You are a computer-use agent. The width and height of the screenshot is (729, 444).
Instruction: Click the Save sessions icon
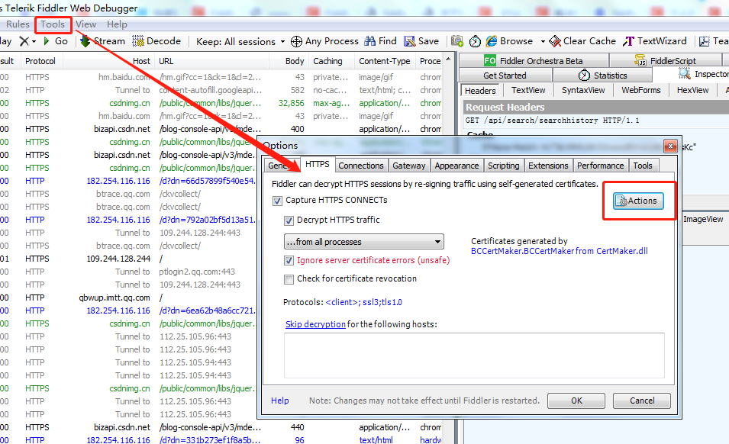410,41
